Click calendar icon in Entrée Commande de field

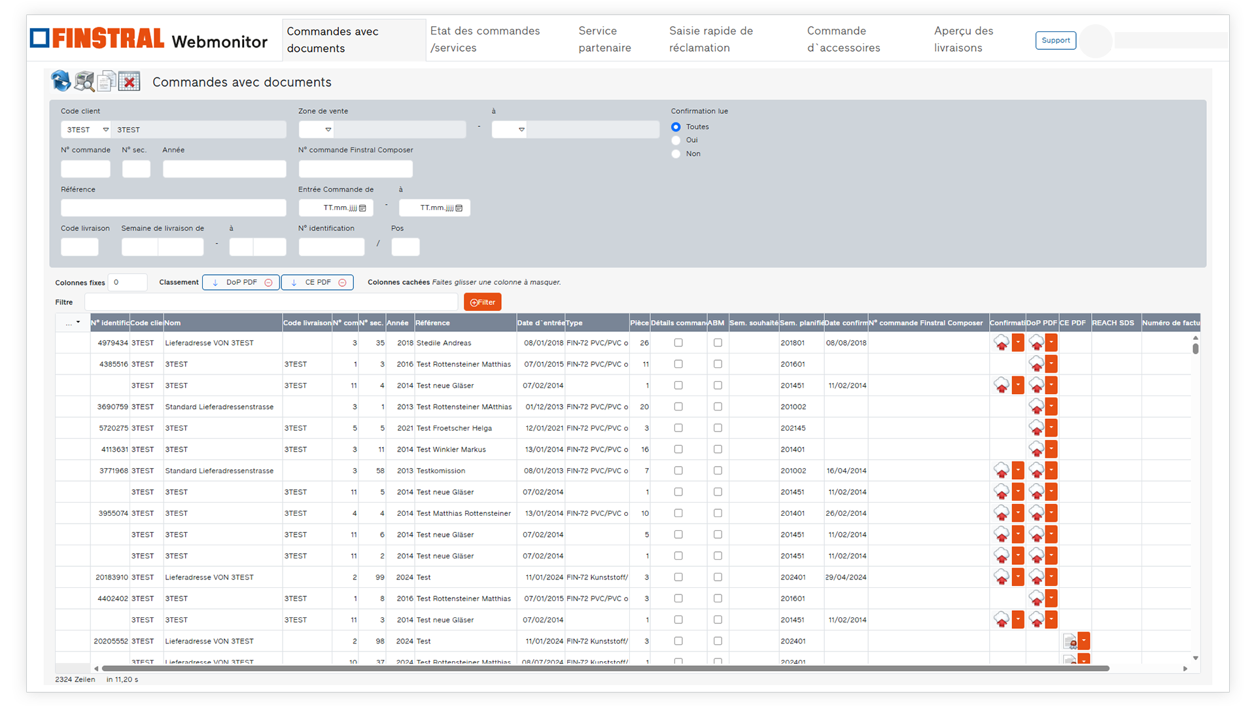(x=363, y=208)
